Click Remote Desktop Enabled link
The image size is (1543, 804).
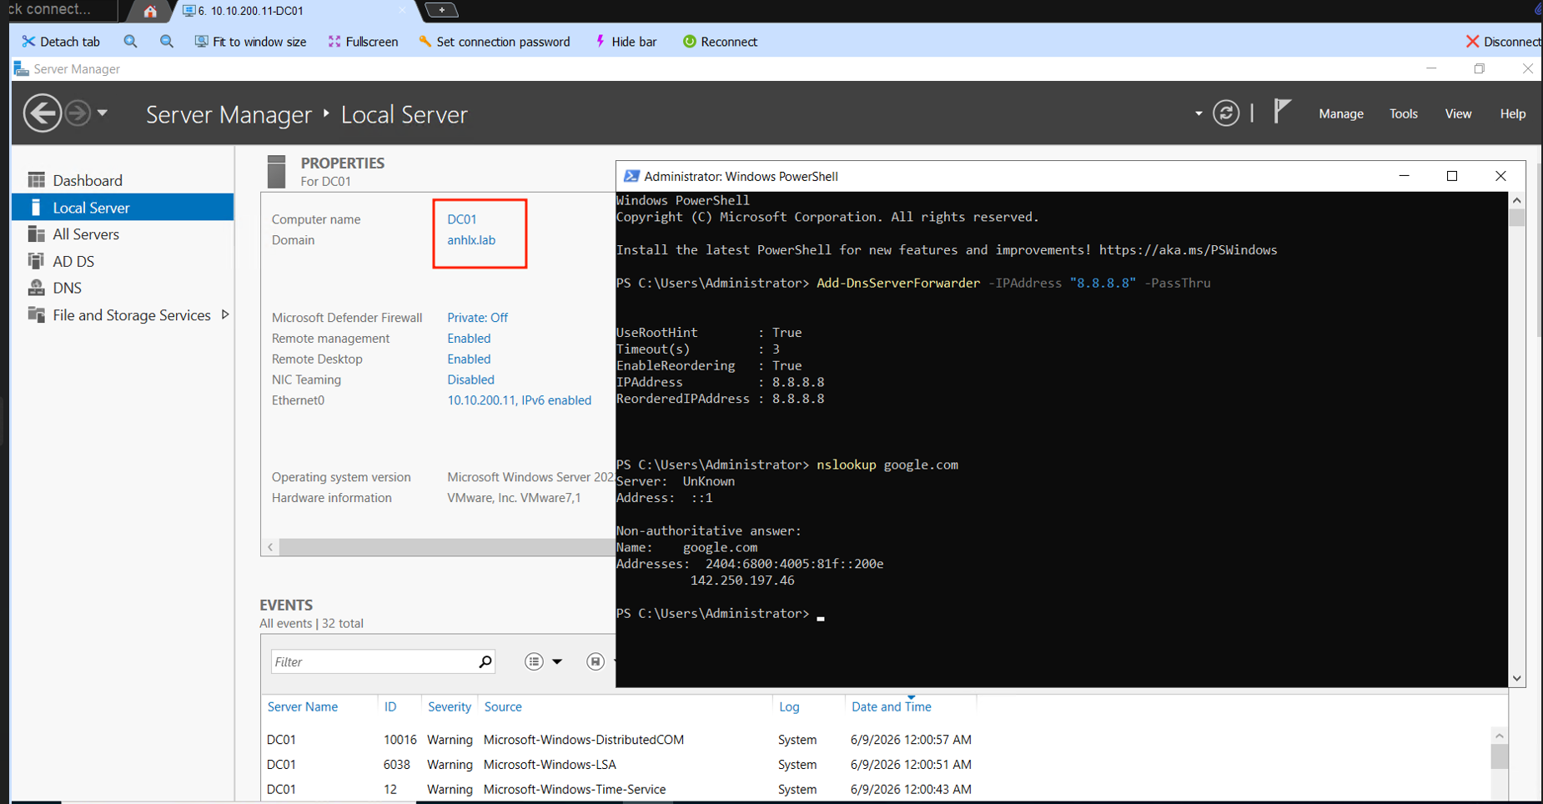coord(469,359)
